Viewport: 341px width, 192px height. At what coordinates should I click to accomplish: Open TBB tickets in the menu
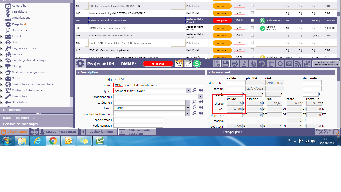tap(19, 12)
